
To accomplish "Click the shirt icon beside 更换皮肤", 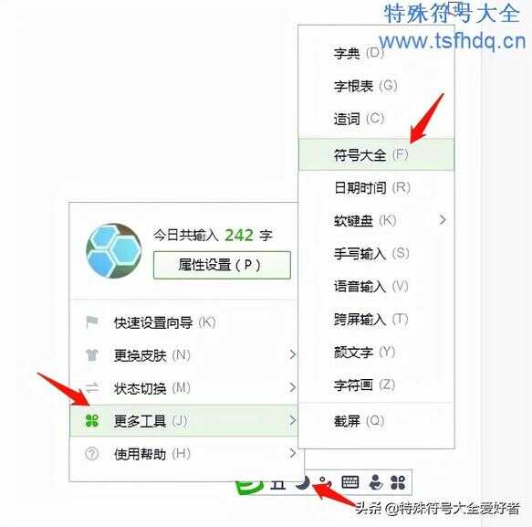I will coord(92,355).
